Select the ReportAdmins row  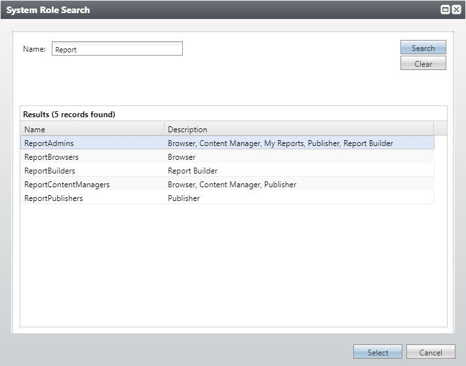click(x=227, y=143)
